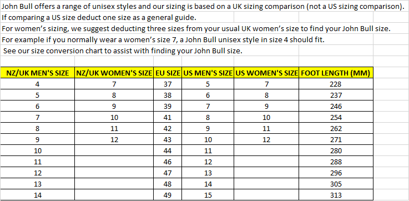Click the US WOMEN'S SIZE header cell

pos(266,73)
